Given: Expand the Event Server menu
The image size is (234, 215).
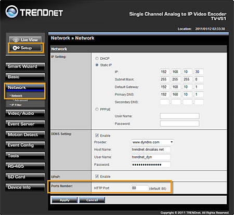Looking at the screenshot, I should [x=25, y=124].
